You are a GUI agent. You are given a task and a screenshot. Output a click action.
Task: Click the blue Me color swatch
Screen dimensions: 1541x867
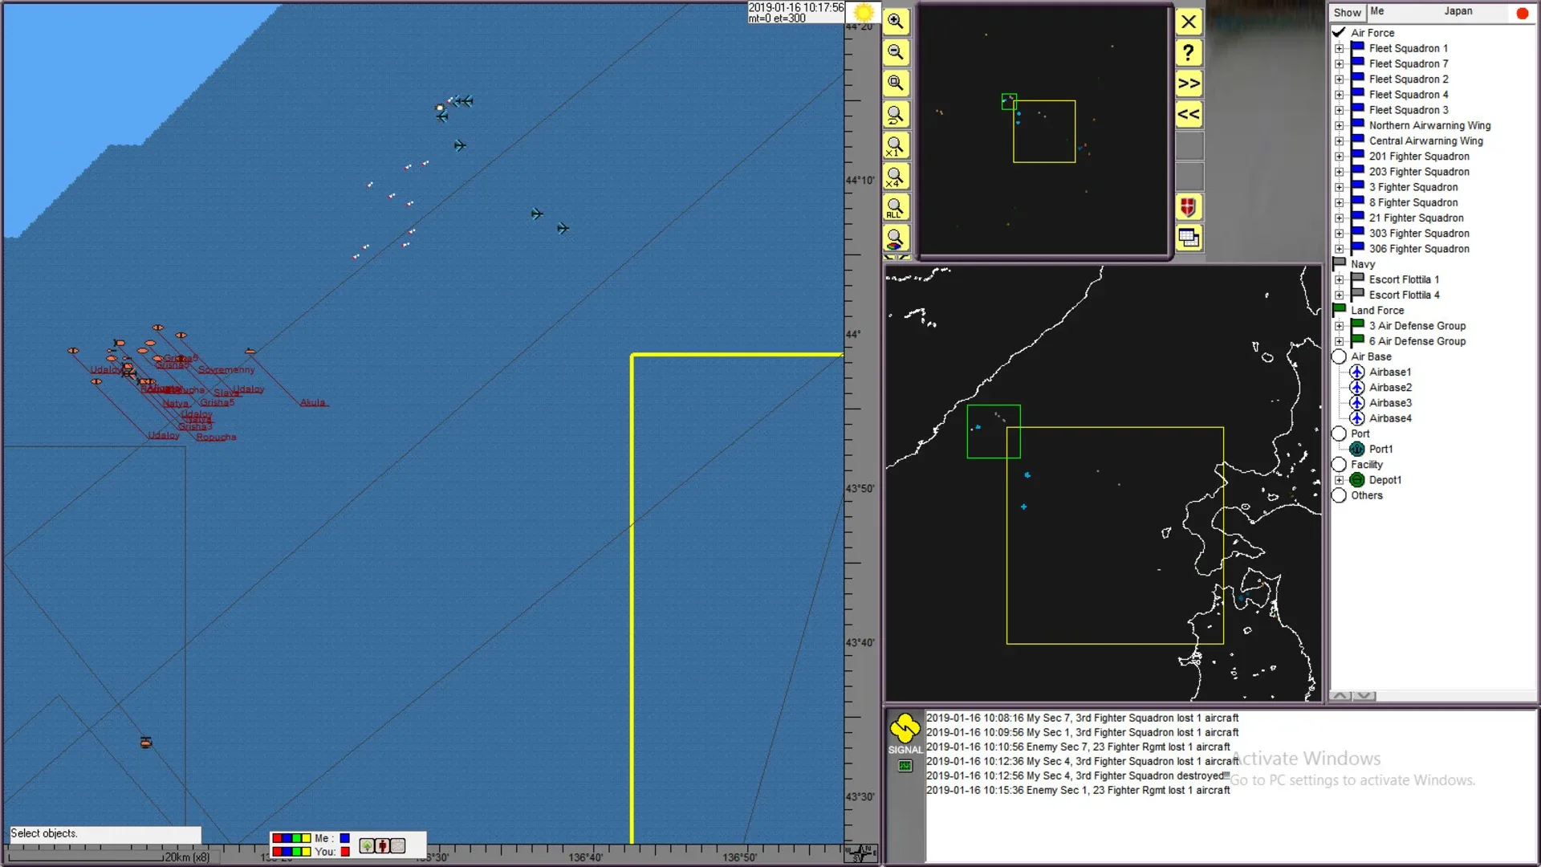tap(345, 838)
